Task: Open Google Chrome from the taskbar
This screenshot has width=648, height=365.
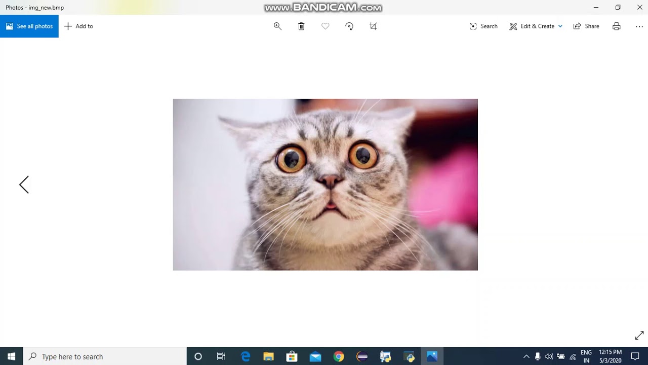Action: 339,356
